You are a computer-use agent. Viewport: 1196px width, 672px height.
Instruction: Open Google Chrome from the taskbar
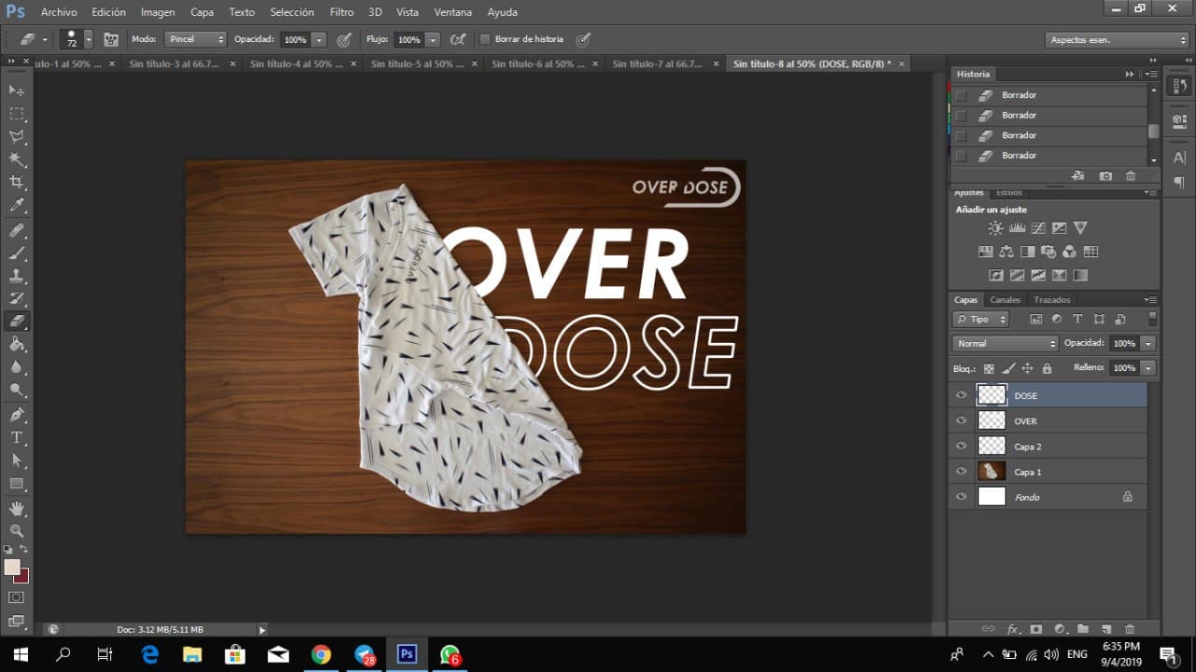coord(320,654)
